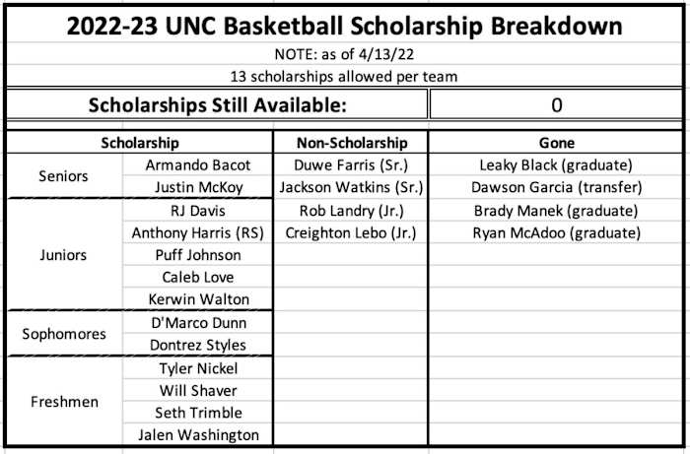This screenshot has height=454, width=690.
Task: Click the Creighton Lebo (Jr.) cell
Action: (x=351, y=233)
